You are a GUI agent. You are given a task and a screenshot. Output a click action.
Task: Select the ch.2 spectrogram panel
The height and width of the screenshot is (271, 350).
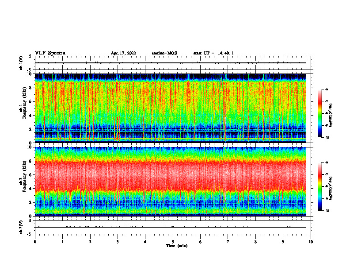pyautogui.click(x=171, y=182)
